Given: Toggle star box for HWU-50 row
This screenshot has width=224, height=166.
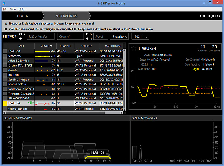Looking at the screenshot, I should pyautogui.click(x=5, y=51).
